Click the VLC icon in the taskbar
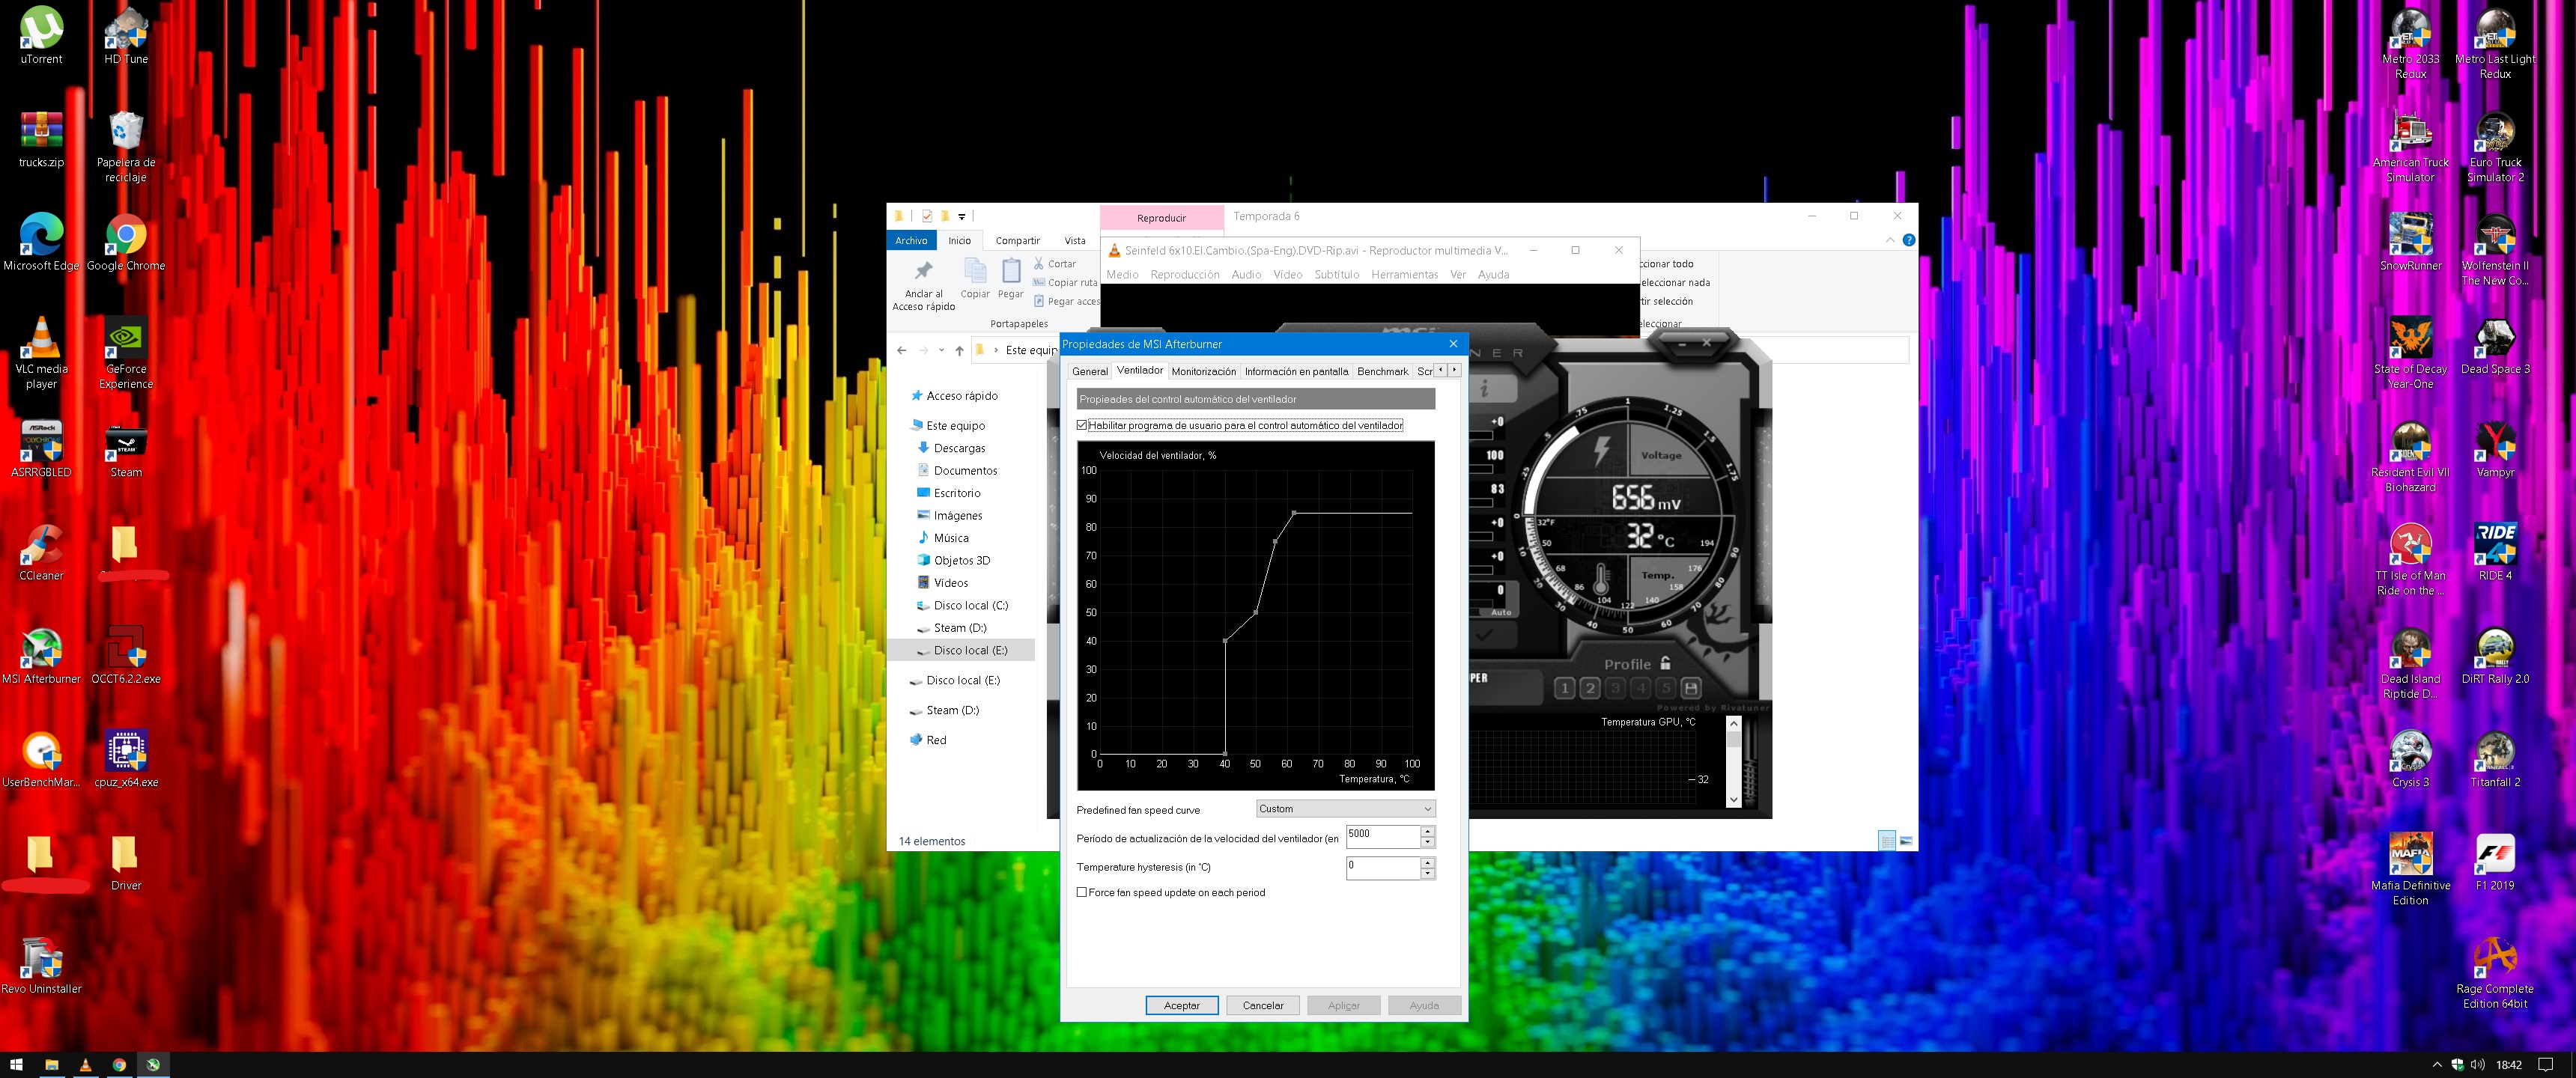This screenshot has width=2576, height=1078. [85, 1065]
